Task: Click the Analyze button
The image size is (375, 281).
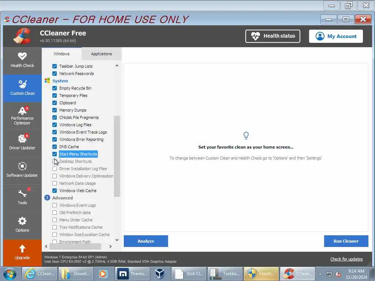Action: click(146, 241)
